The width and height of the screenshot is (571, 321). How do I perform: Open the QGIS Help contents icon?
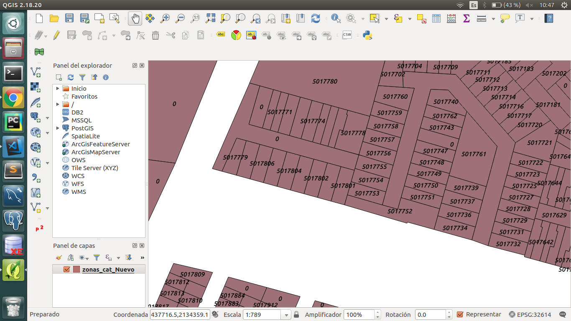pyautogui.click(x=549, y=18)
